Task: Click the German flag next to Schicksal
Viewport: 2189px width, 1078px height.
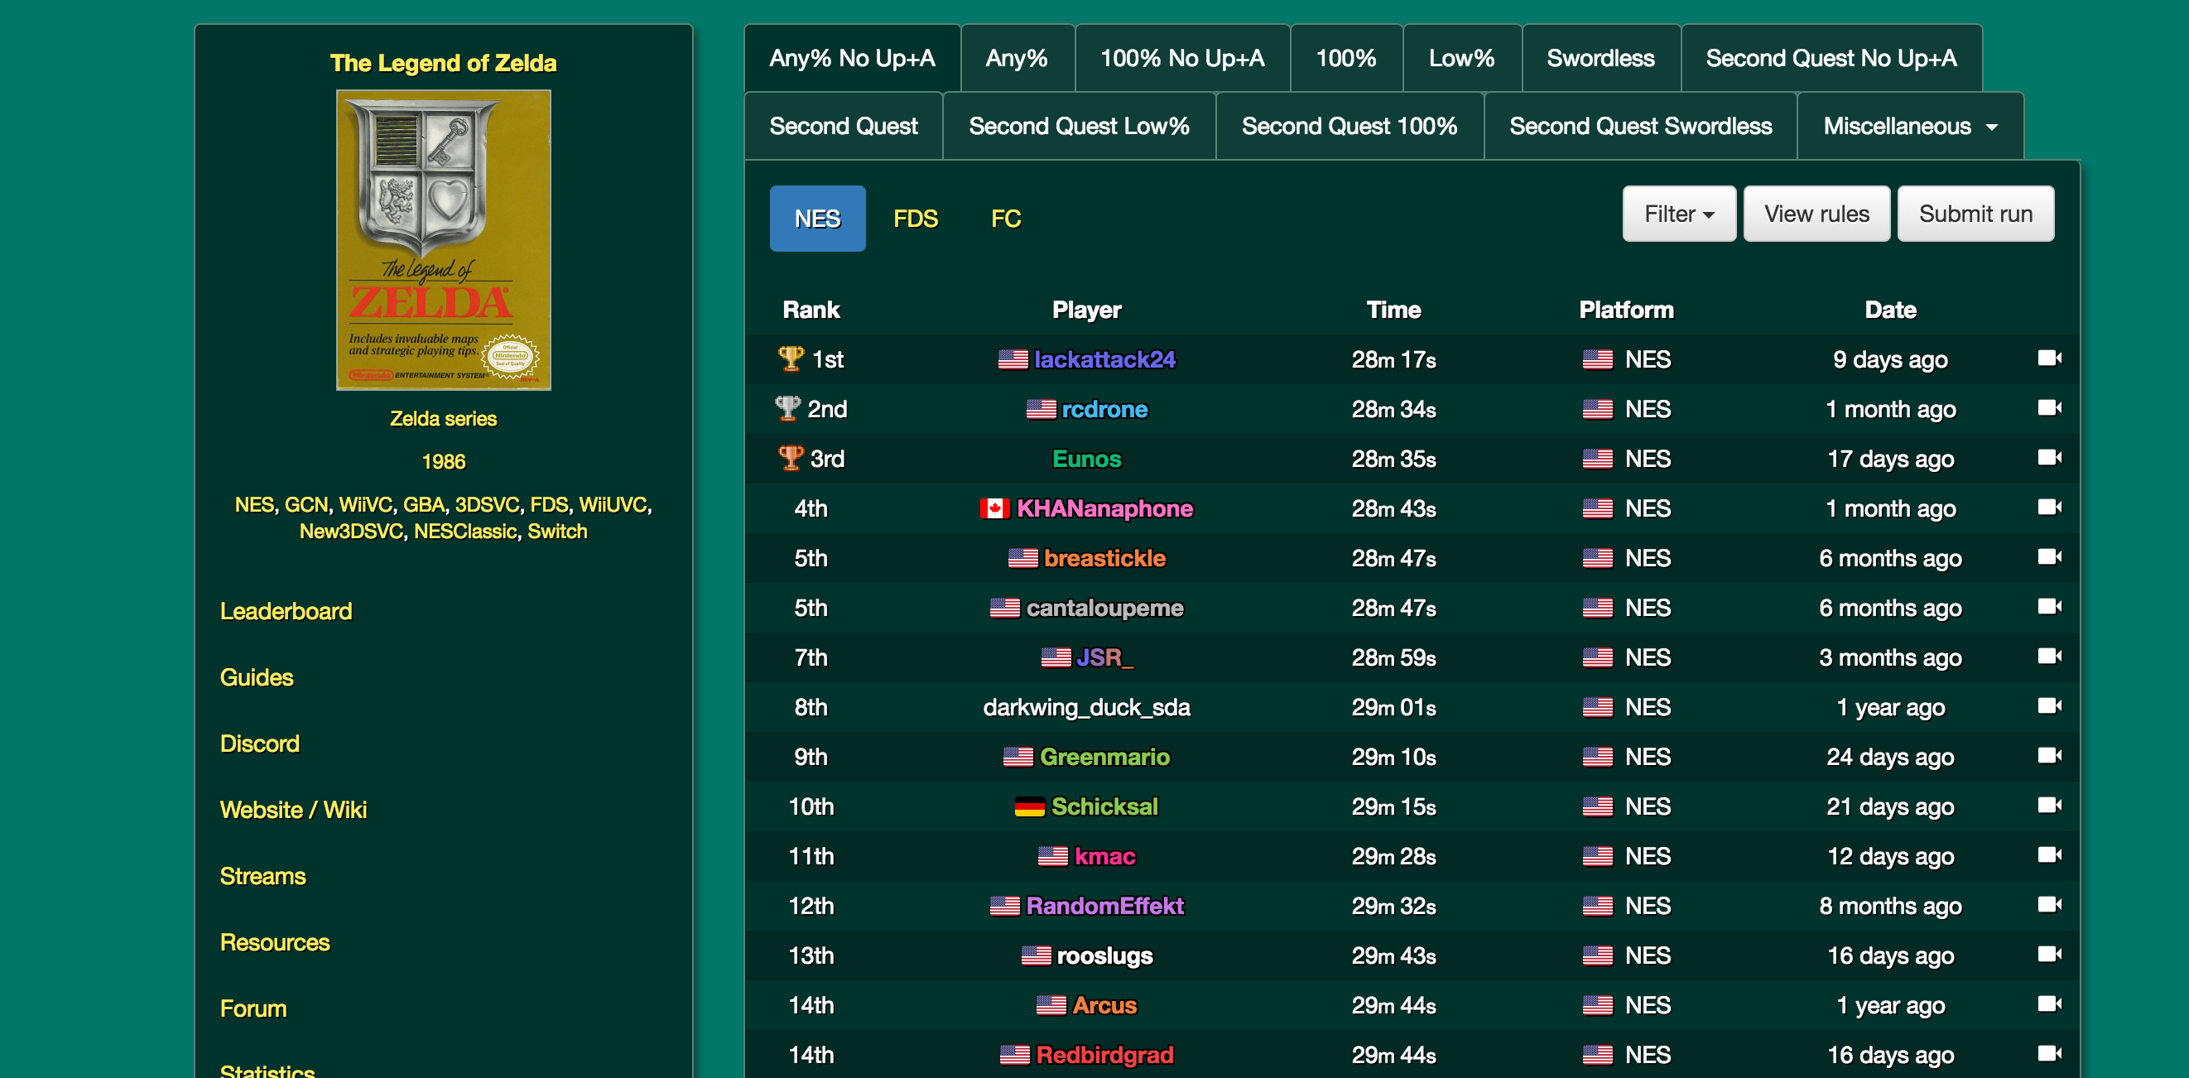Action: tap(1029, 806)
